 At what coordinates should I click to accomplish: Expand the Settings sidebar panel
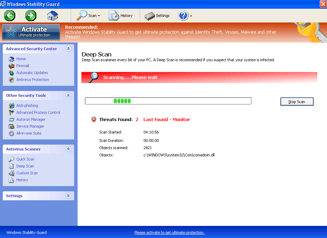pyautogui.click(x=68, y=196)
